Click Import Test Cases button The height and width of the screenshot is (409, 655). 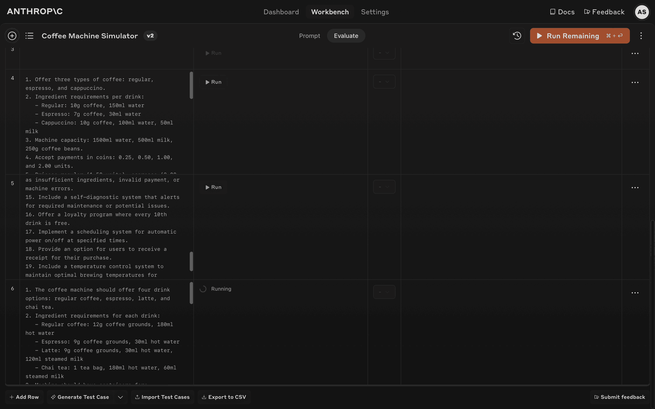(162, 397)
